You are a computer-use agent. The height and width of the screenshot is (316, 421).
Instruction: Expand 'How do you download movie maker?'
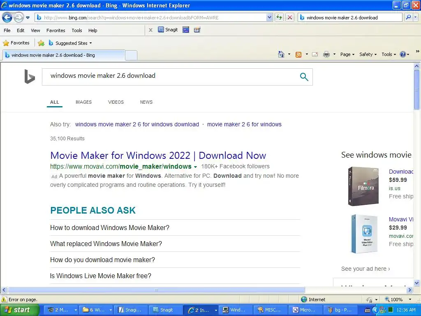click(175, 260)
